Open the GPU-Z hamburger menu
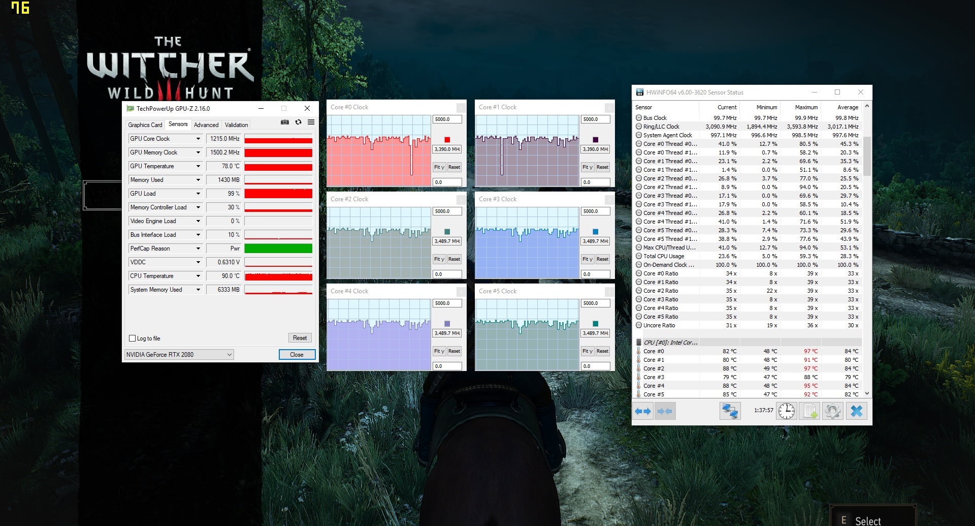The height and width of the screenshot is (526, 975). [311, 122]
